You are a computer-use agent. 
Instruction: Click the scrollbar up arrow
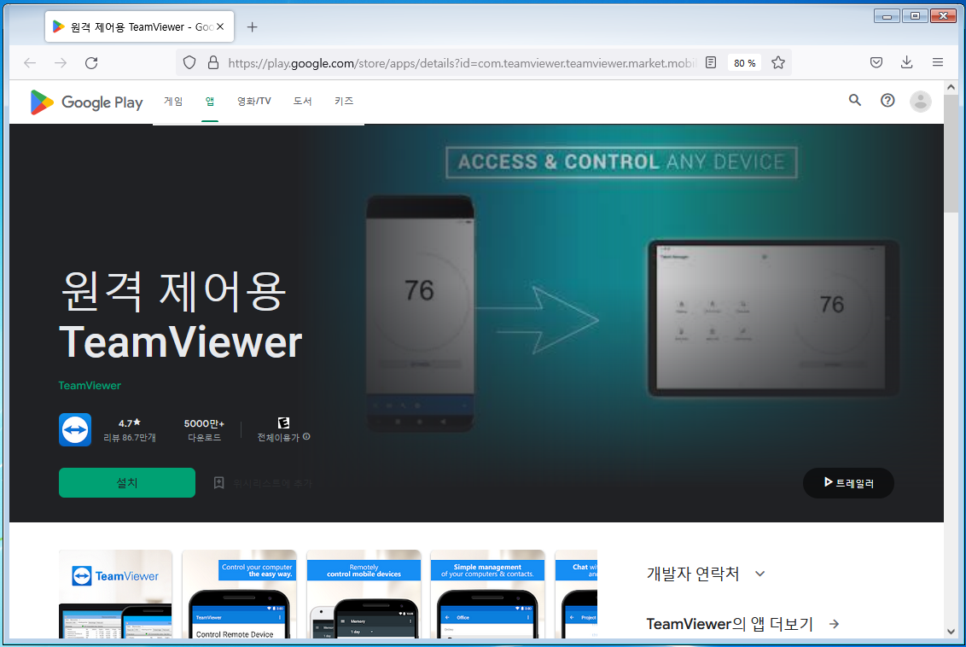coord(951,88)
